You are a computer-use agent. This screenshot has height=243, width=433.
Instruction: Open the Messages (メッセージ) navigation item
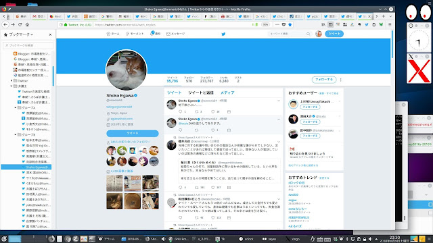pos(175,34)
